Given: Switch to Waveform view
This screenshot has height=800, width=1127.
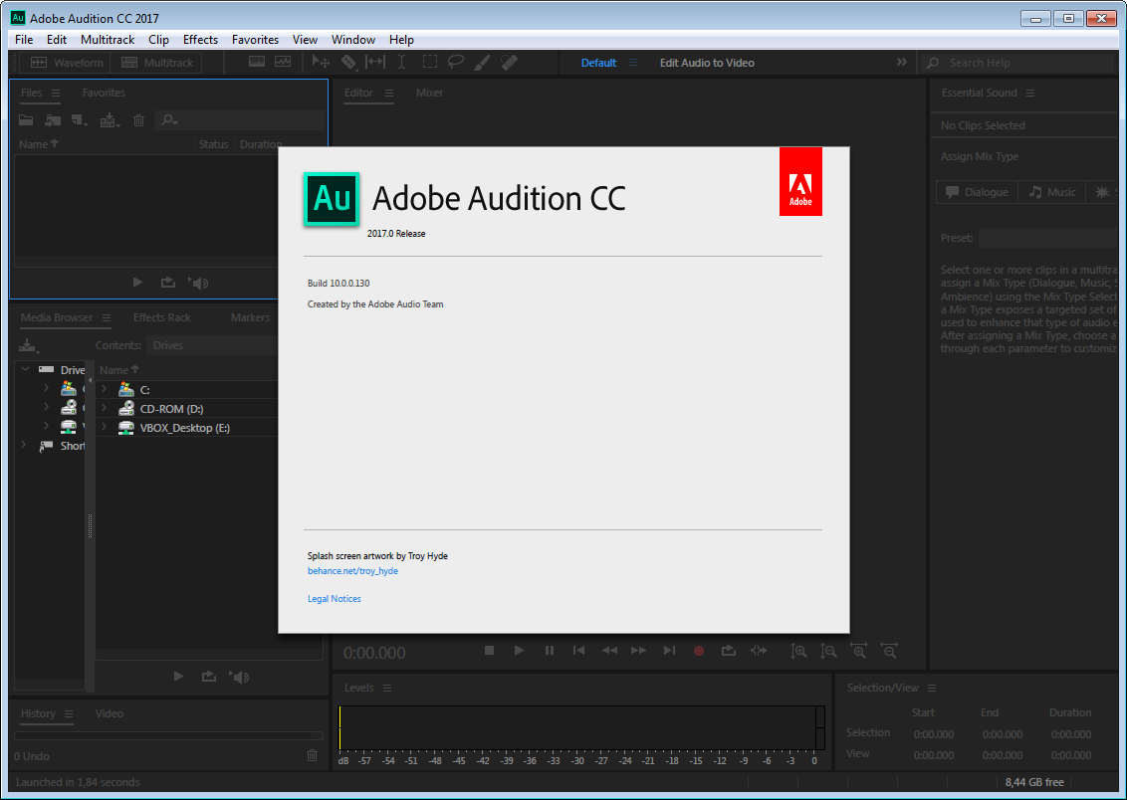Looking at the screenshot, I should pyautogui.click(x=67, y=63).
